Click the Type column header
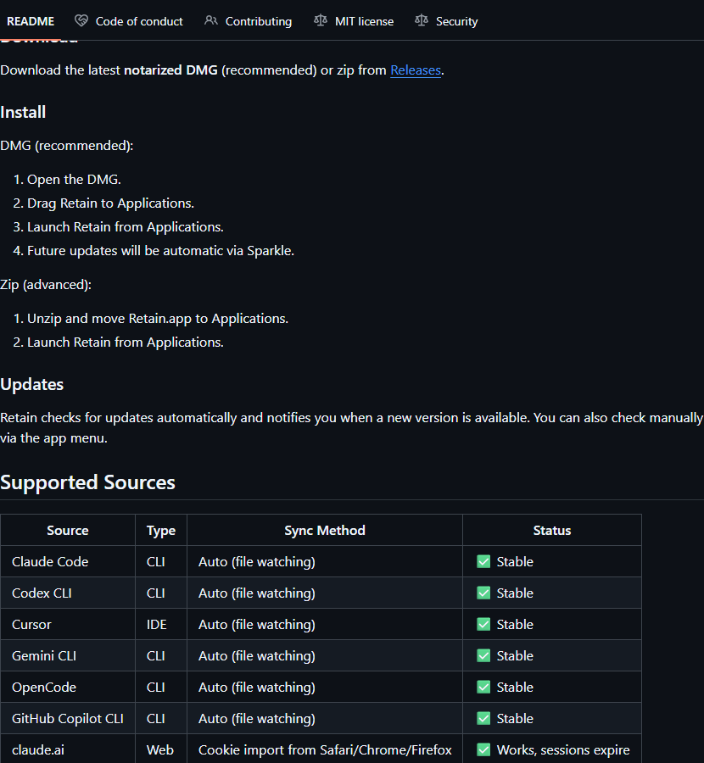The height and width of the screenshot is (763, 704). pos(161,531)
